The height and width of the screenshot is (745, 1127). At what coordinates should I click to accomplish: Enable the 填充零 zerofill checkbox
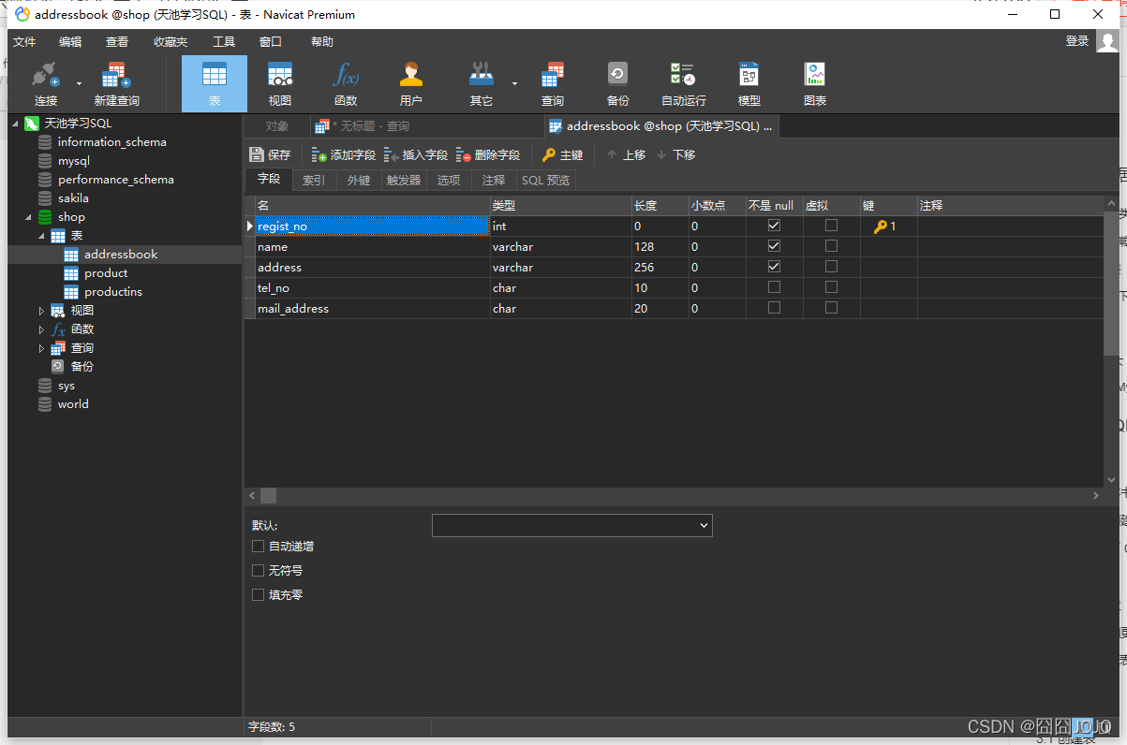click(x=259, y=595)
